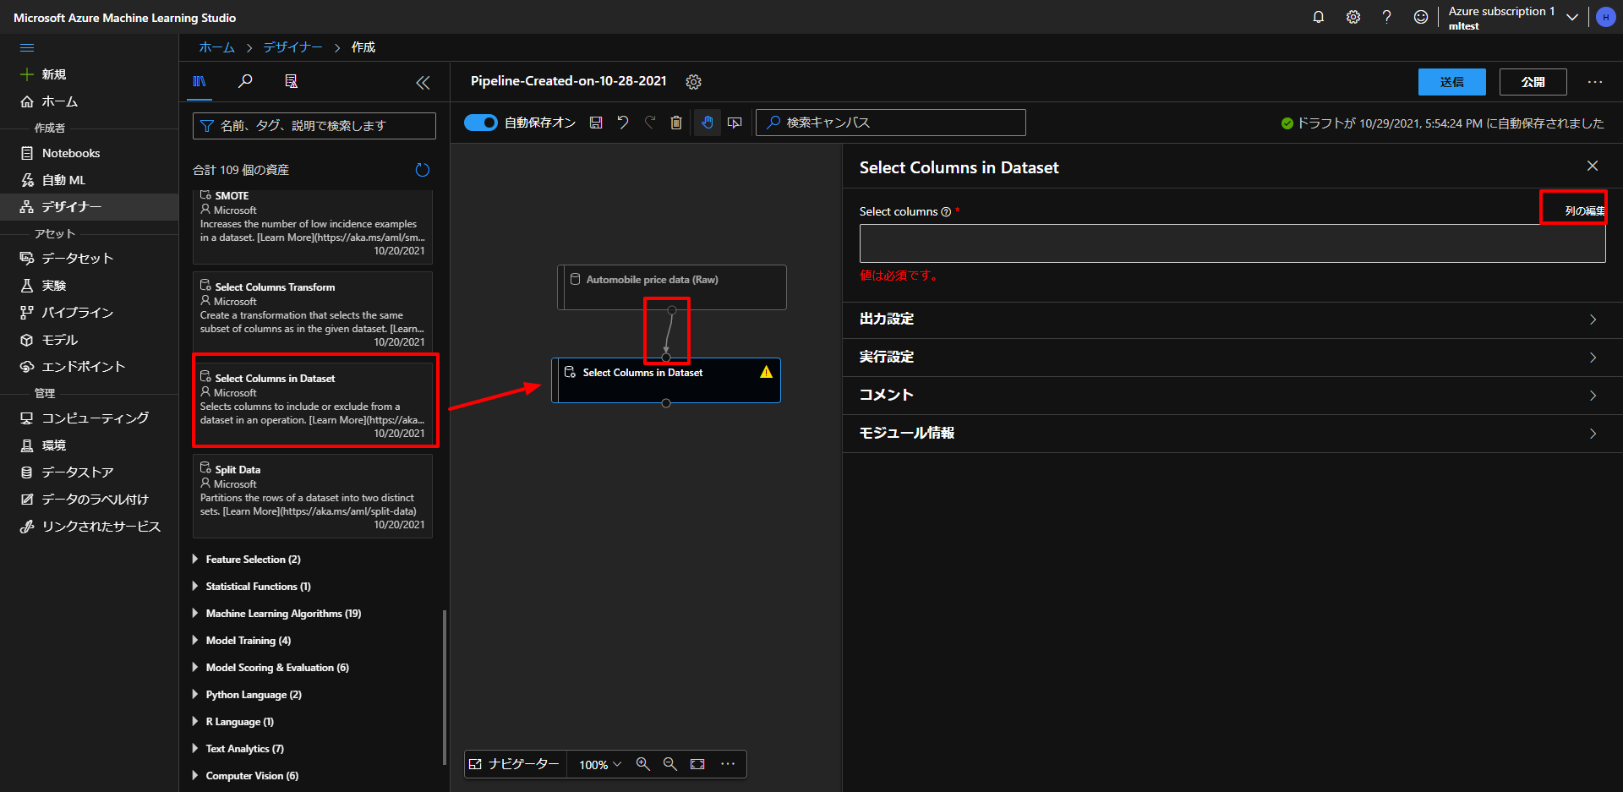Open the notifications bell
Screen dimensions: 1623x792
(1318, 17)
